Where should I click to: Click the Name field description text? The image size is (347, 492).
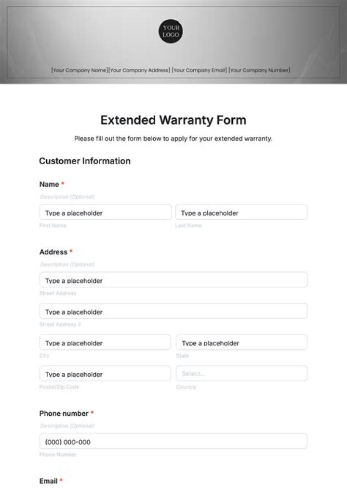pos(67,197)
